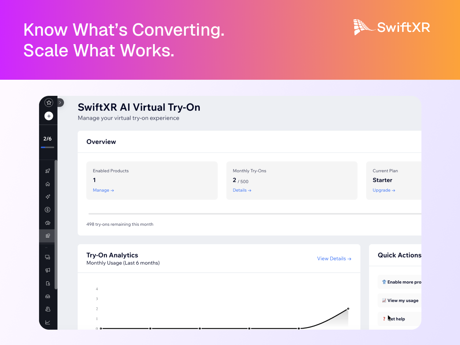Click the Enabled Products card

pyautogui.click(x=152, y=181)
